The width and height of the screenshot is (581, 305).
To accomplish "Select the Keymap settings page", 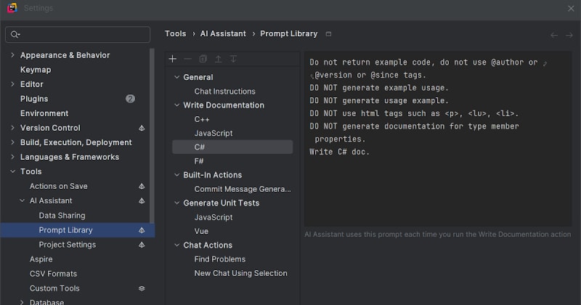I will tap(36, 70).
